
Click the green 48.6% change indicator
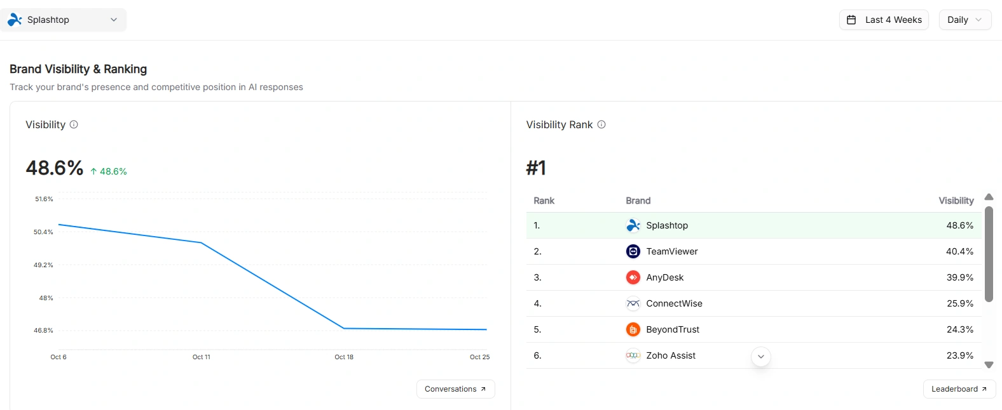[109, 171]
